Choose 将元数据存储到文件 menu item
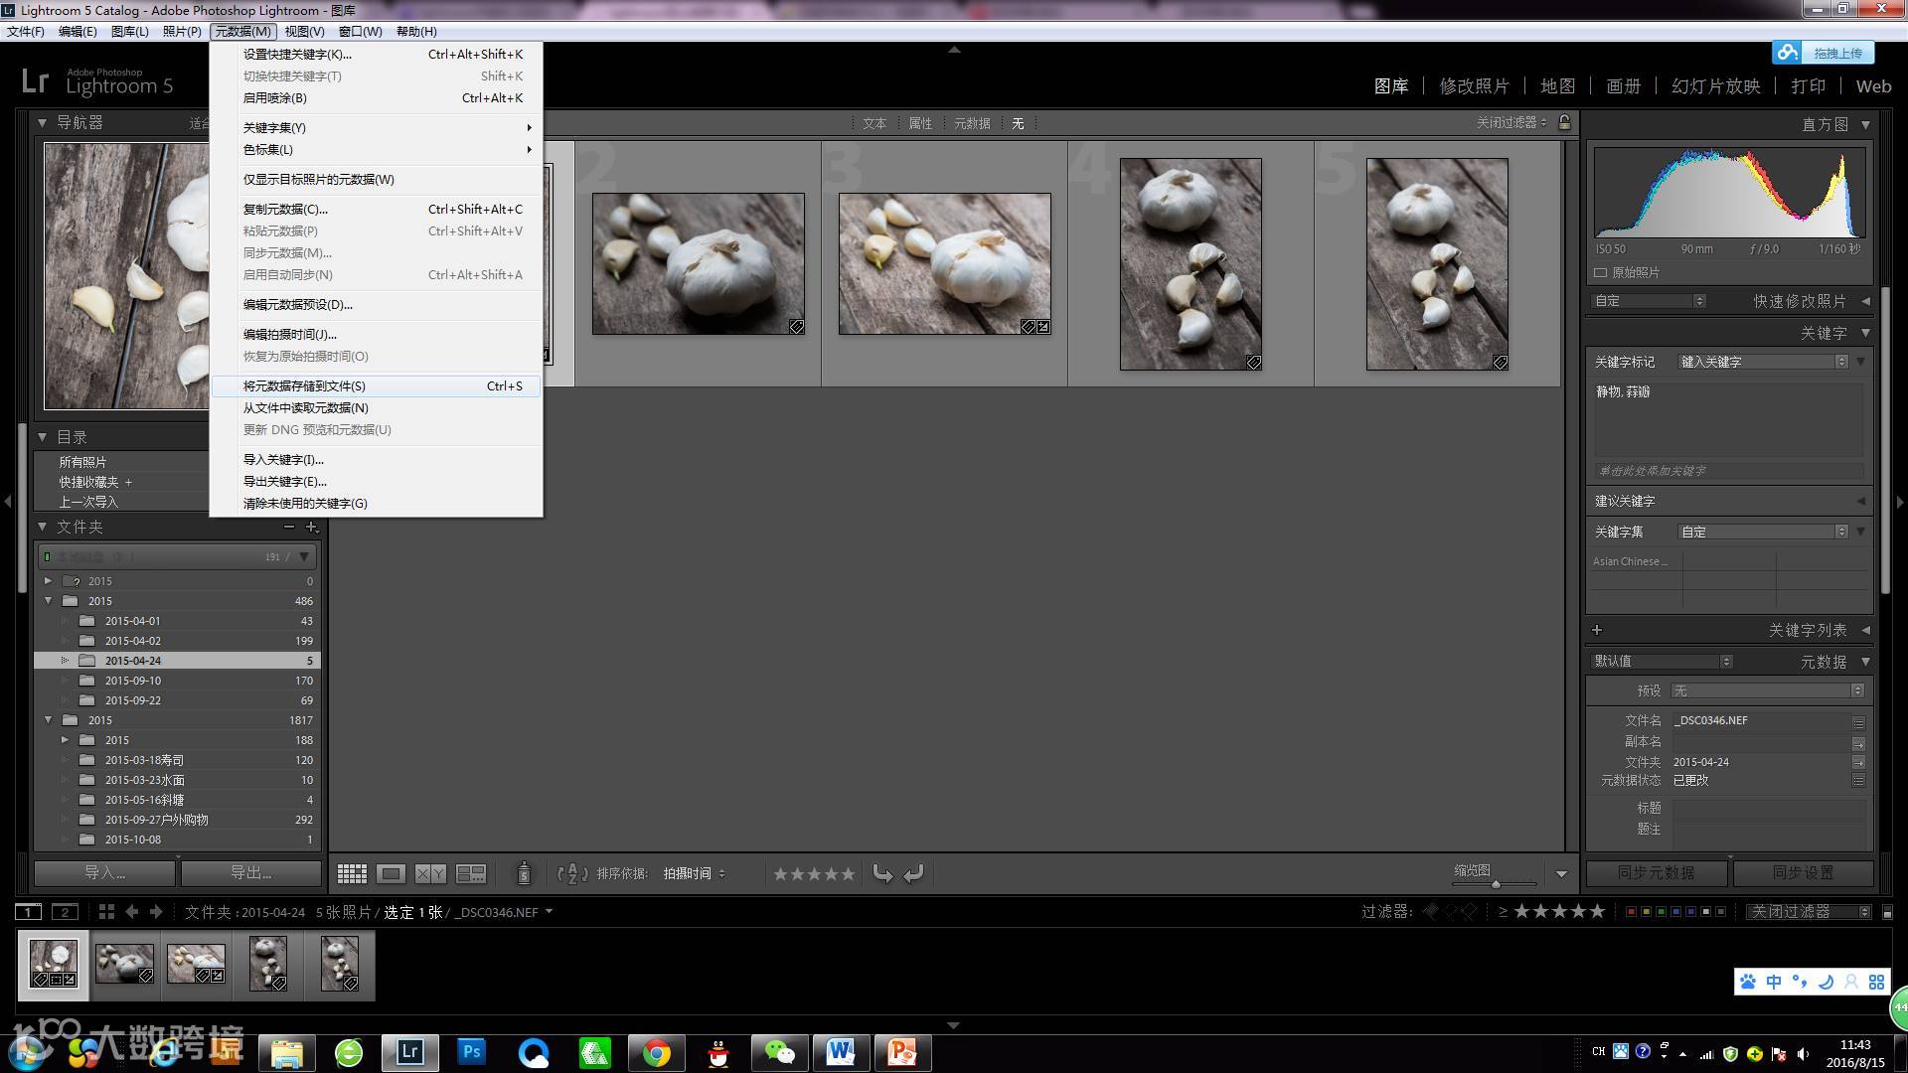Image resolution: width=1908 pixels, height=1073 pixels. tap(304, 385)
